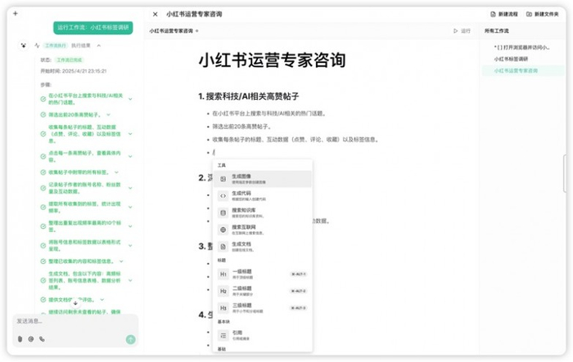Click the 新建流程 new flow button

pyautogui.click(x=504, y=14)
